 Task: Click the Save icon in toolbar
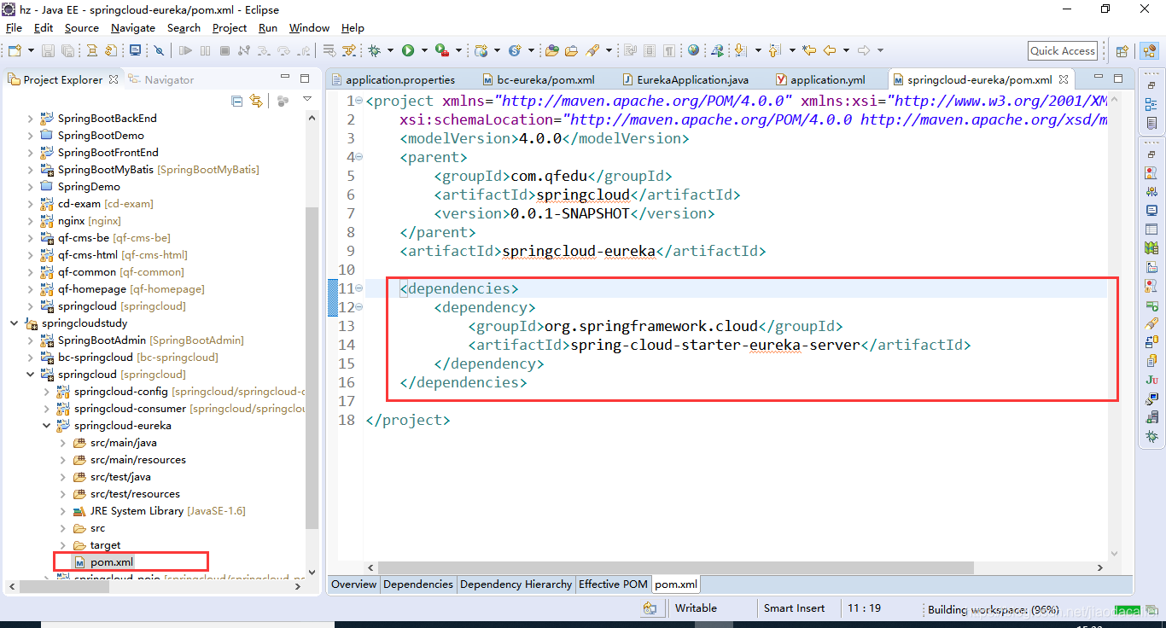(48, 50)
